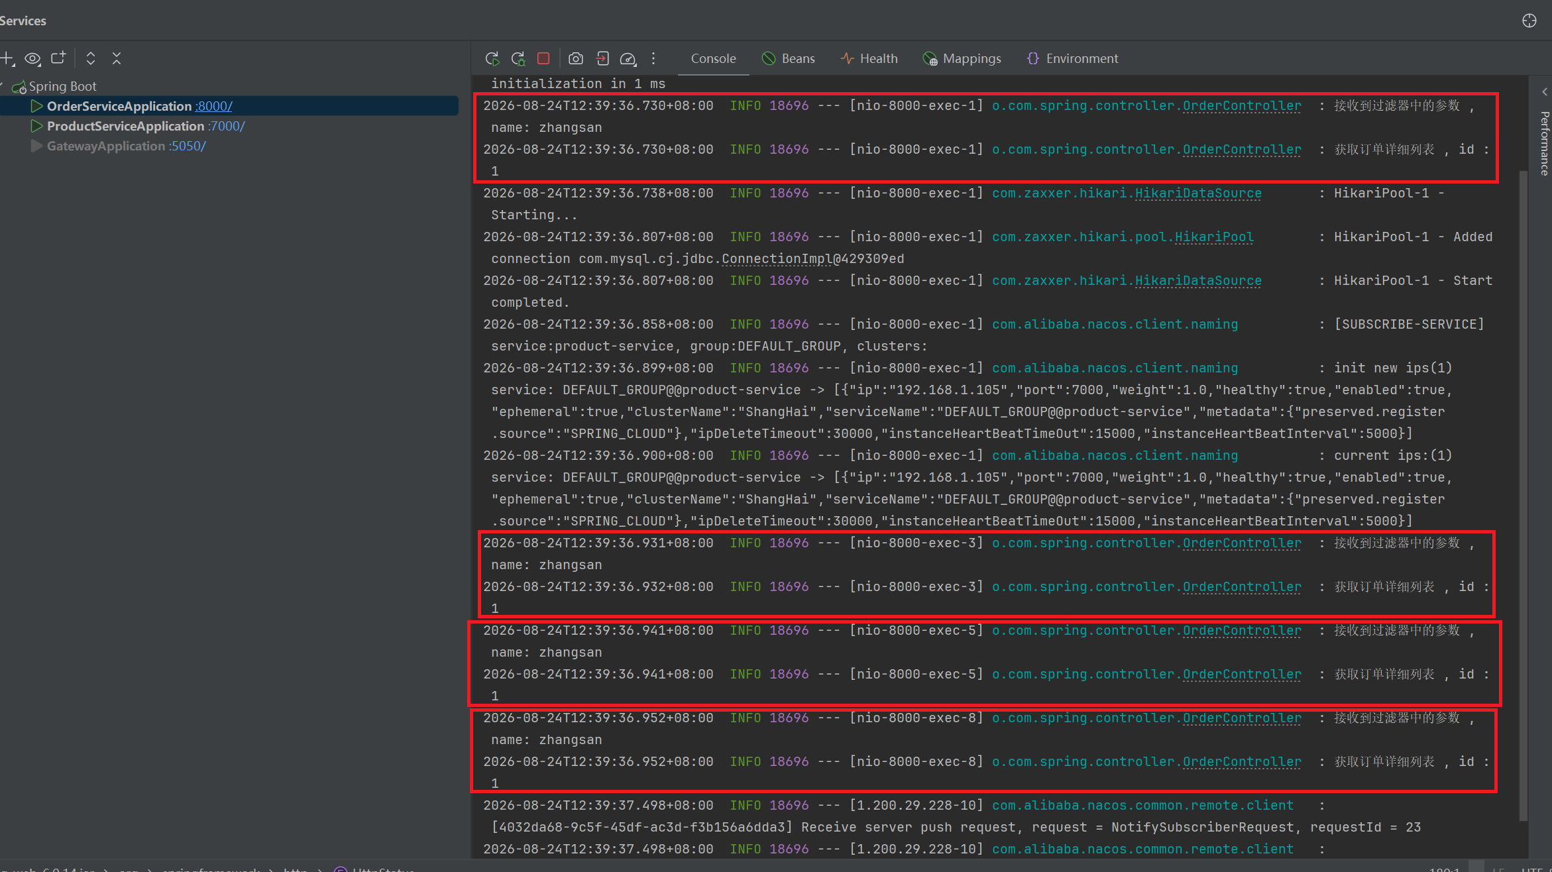The height and width of the screenshot is (872, 1552).
Task: Open the Mappings tab
Action: [962, 58]
